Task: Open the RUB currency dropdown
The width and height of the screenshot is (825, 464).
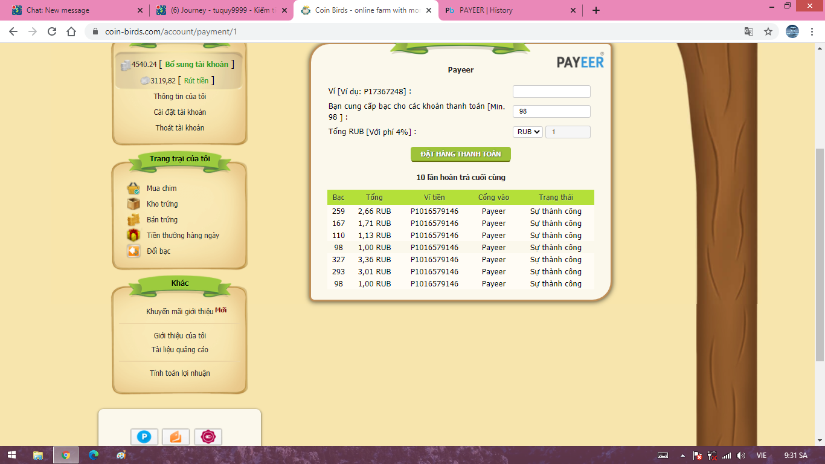Action: 528,132
